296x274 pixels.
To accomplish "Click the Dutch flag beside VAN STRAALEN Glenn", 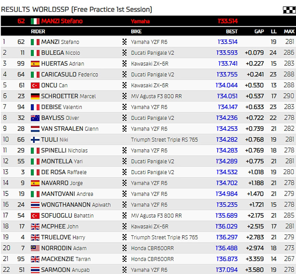I will [35, 129].
